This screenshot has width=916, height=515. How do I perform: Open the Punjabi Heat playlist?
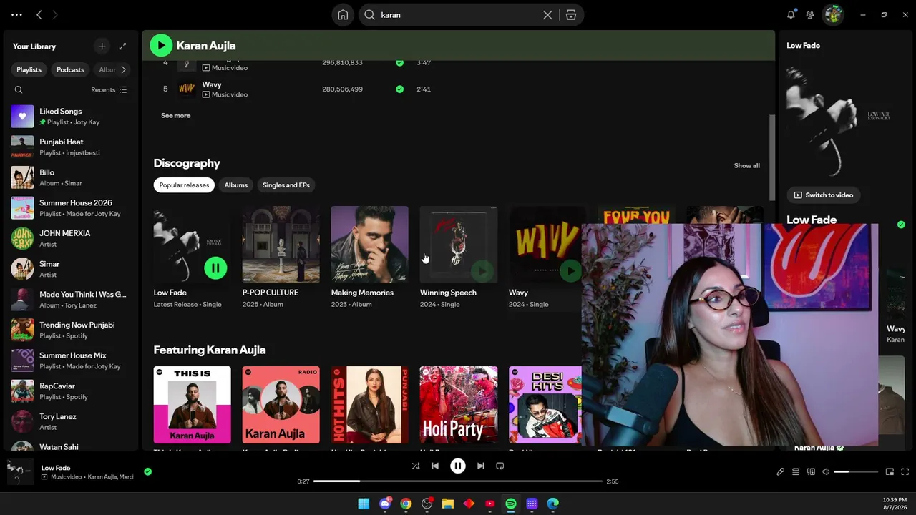(x=71, y=147)
